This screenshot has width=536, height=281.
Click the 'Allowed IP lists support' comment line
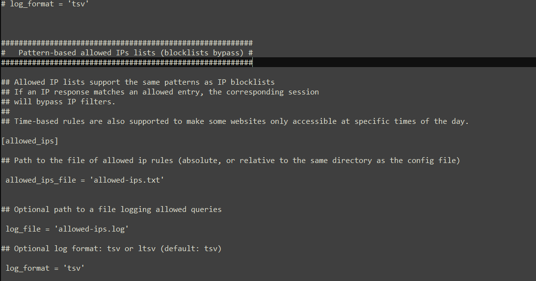pos(138,82)
